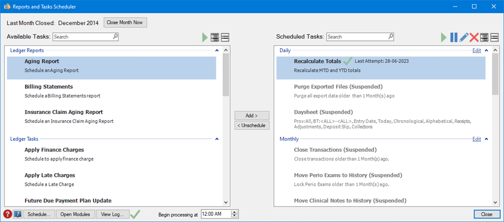Image resolution: width=504 pixels, height=222 pixels.
Task: Collapse the Ledger Tasks group
Action: click(216, 139)
